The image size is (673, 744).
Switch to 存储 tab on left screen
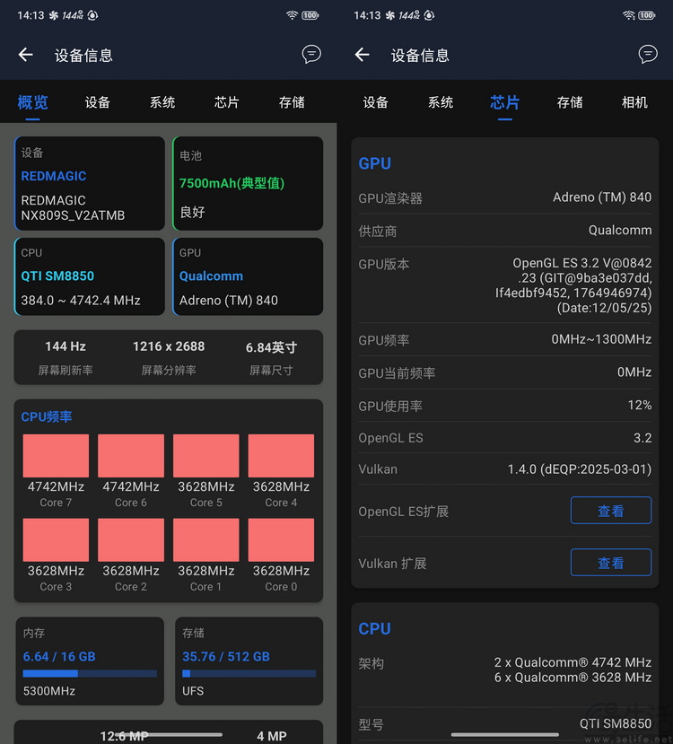click(292, 102)
